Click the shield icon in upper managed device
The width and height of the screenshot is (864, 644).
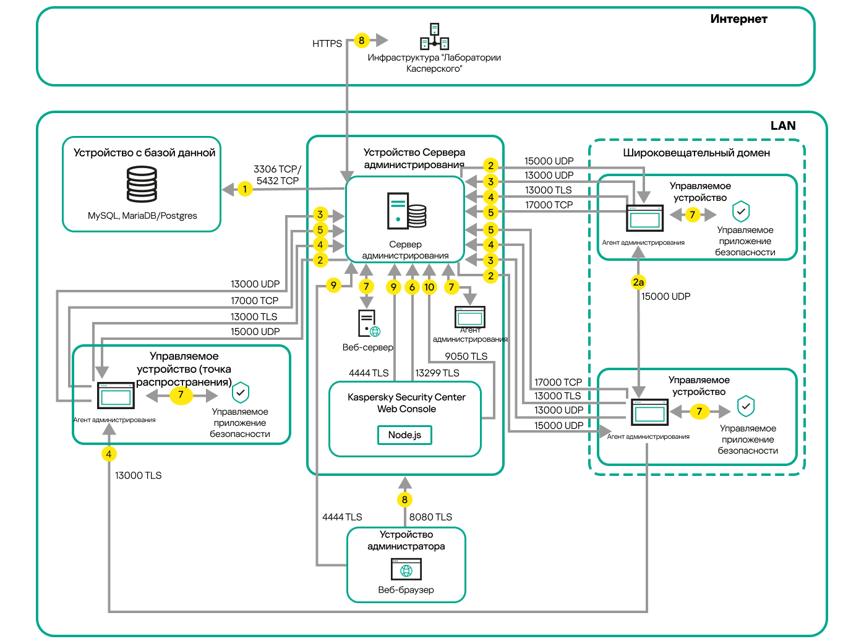click(x=741, y=211)
